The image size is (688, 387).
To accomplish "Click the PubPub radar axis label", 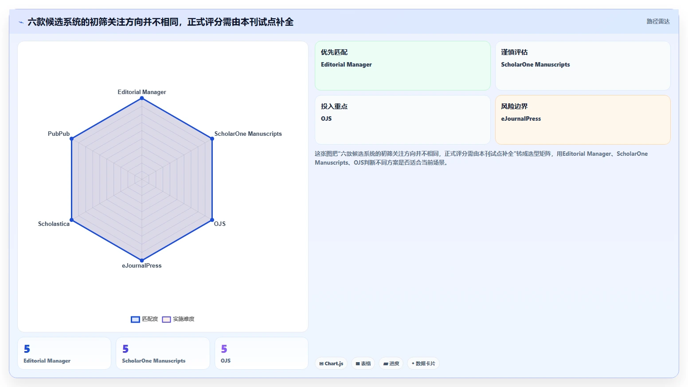I will click(x=59, y=134).
